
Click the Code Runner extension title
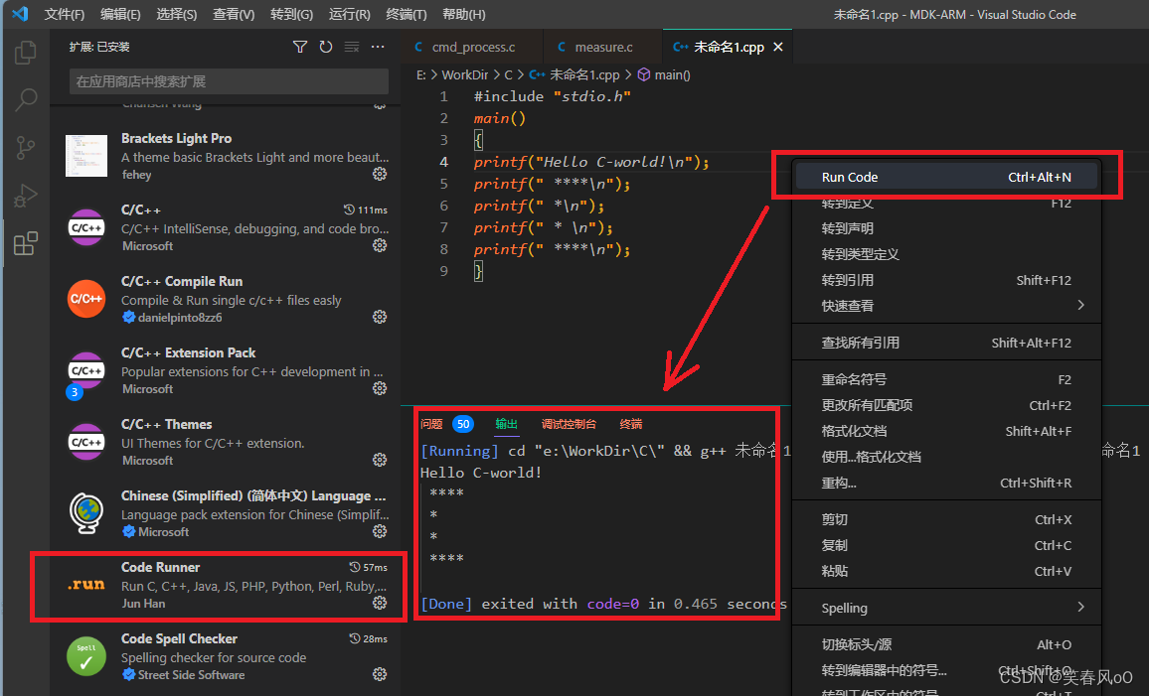pos(160,567)
